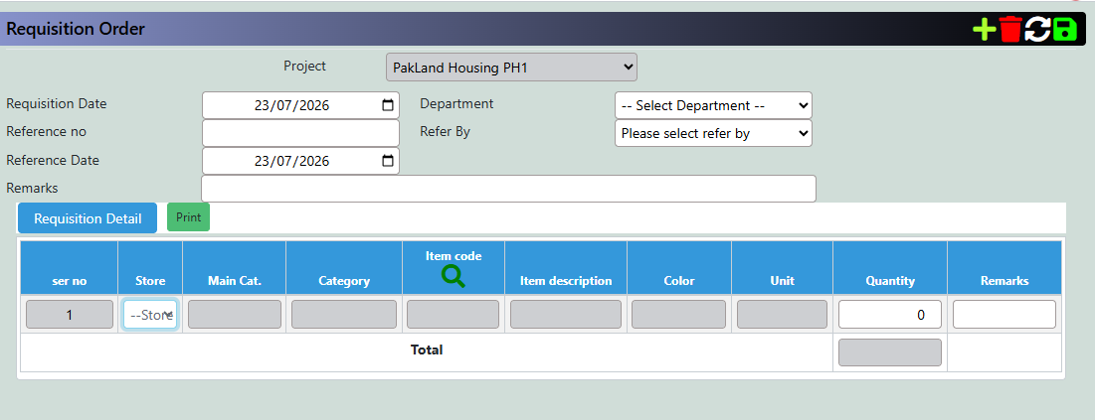Click the Reference Date field
The height and width of the screenshot is (420, 1095).
[x=300, y=161]
